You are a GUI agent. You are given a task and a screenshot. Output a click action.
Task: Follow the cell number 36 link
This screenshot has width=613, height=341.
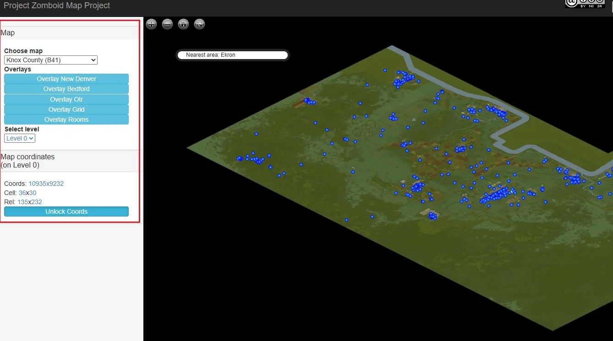[x=22, y=193]
